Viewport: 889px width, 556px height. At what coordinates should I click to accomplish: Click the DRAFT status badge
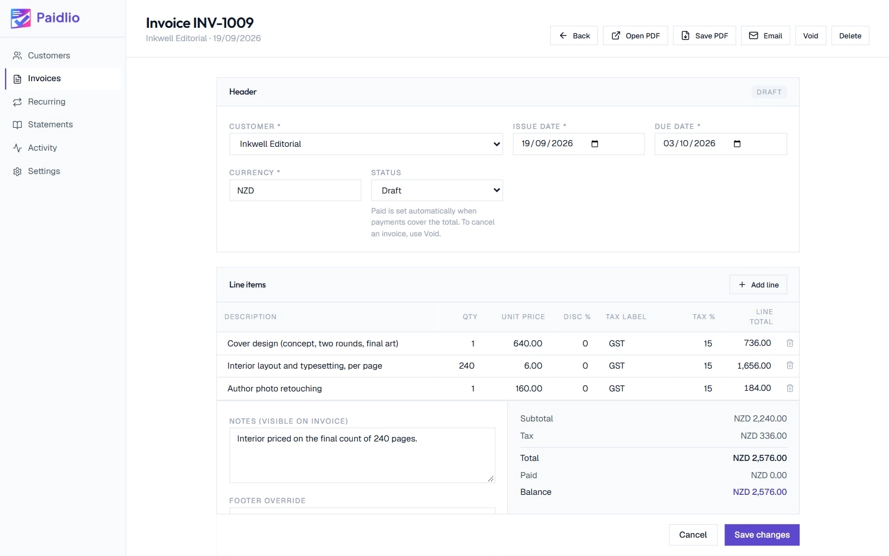(x=769, y=92)
